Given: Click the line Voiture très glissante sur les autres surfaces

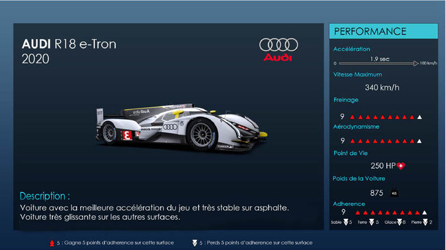Looking at the screenshot, I should (x=100, y=217).
